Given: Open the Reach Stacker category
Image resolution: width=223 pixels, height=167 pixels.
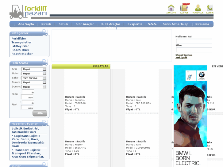Looking at the screenshot, I should pyautogui.click(x=22, y=54).
